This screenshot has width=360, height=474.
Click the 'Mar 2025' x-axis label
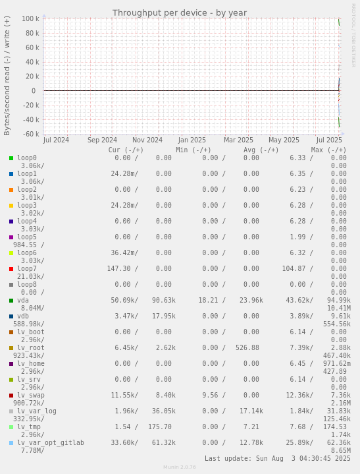(x=238, y=140)
